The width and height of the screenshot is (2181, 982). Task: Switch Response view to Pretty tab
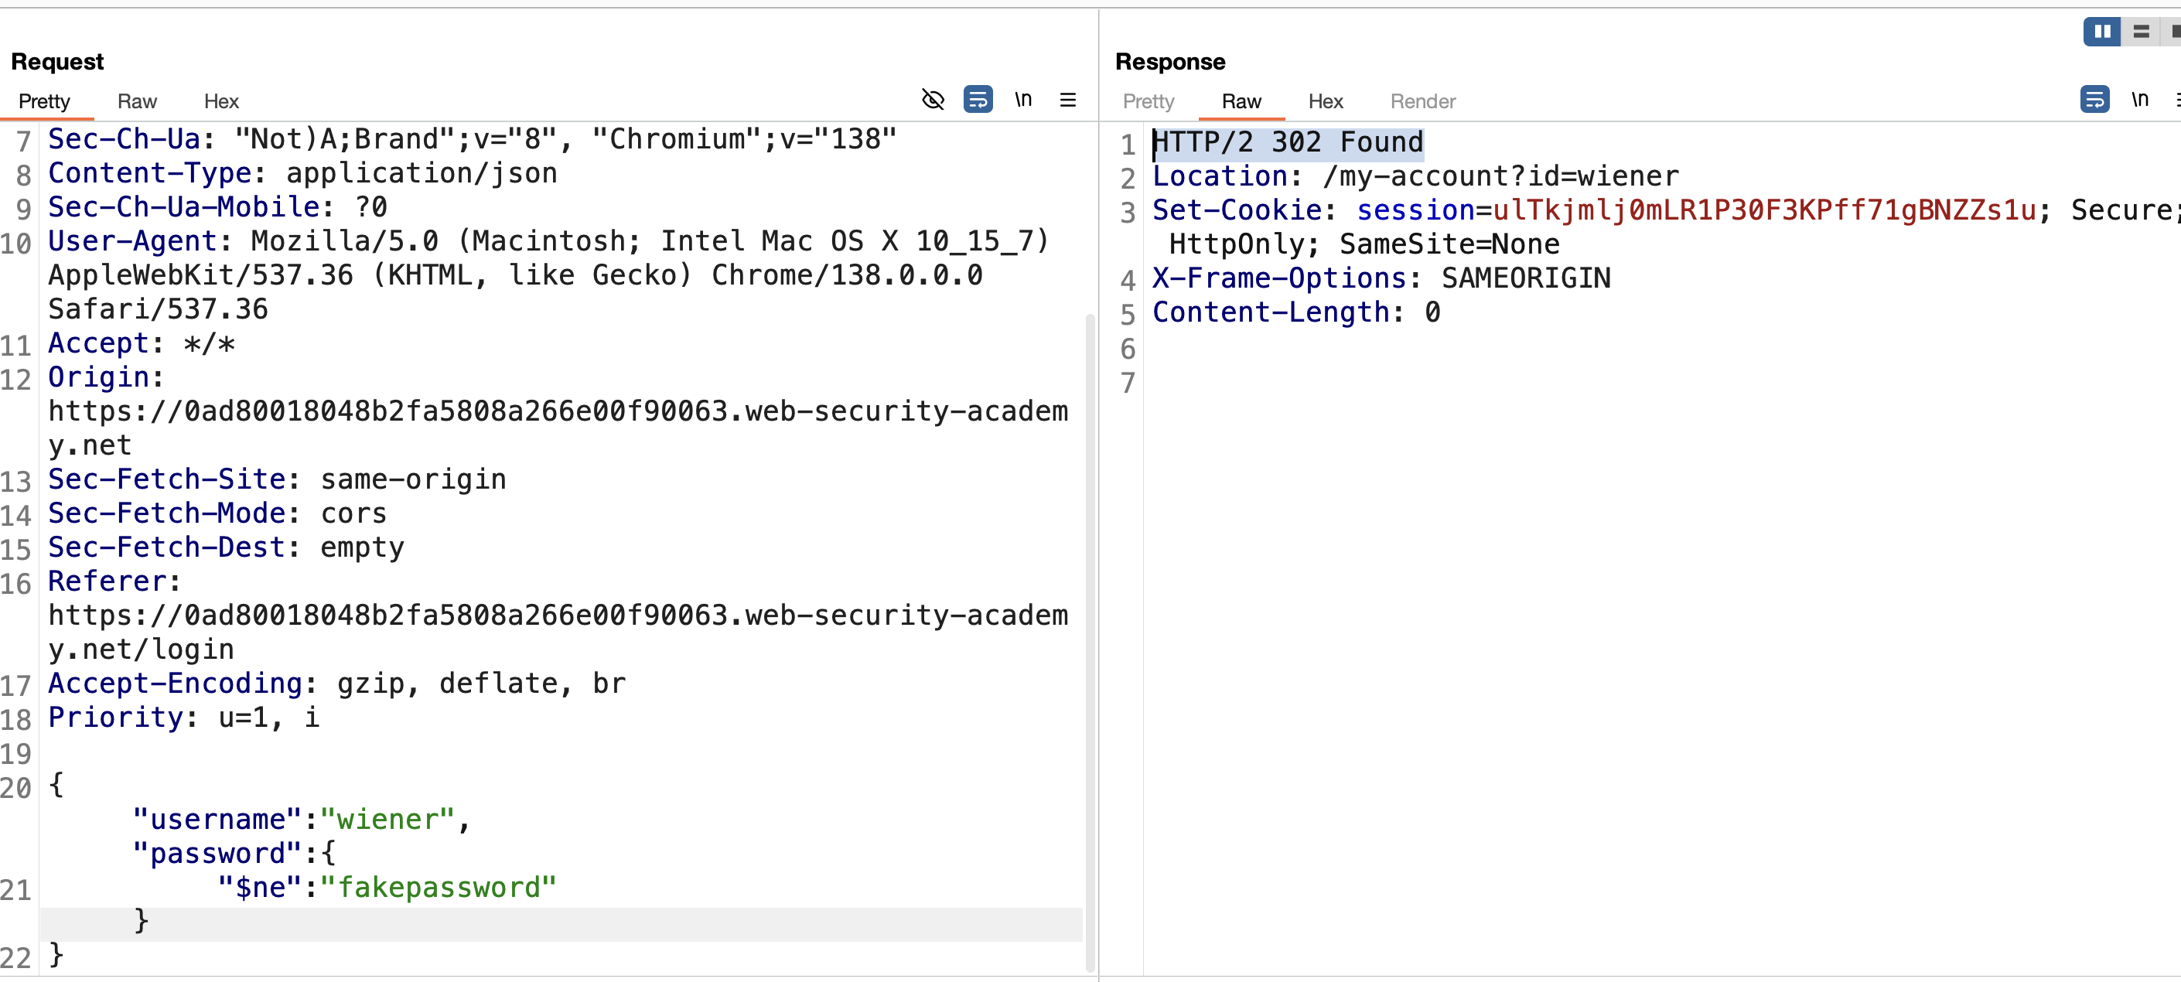(x=1148, y=101)
